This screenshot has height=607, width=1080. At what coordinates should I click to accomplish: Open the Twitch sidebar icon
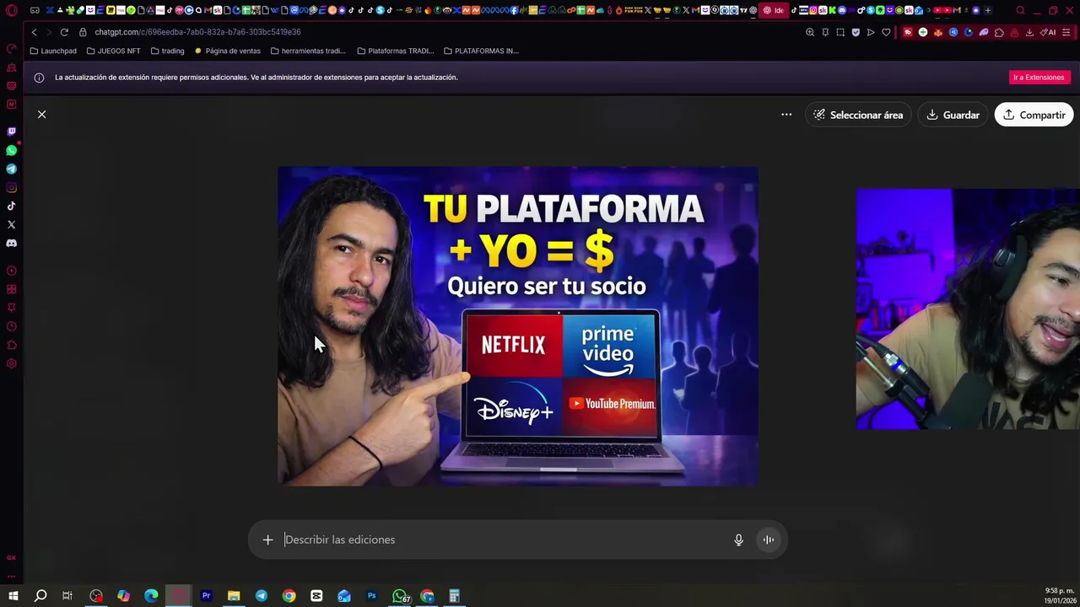pyautogui.click(x=12, y=132)
